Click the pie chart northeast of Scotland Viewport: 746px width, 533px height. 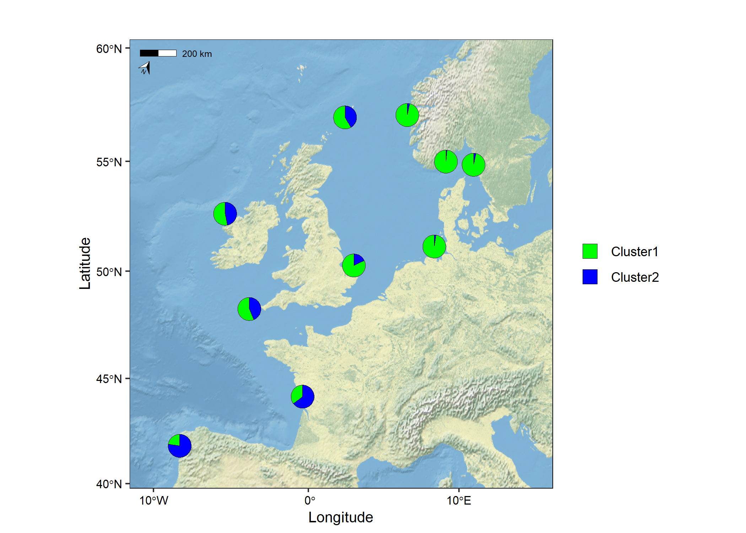coord(345,117)
